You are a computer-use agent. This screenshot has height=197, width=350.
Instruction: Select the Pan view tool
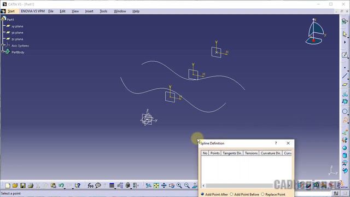click(x=164, y=186)
